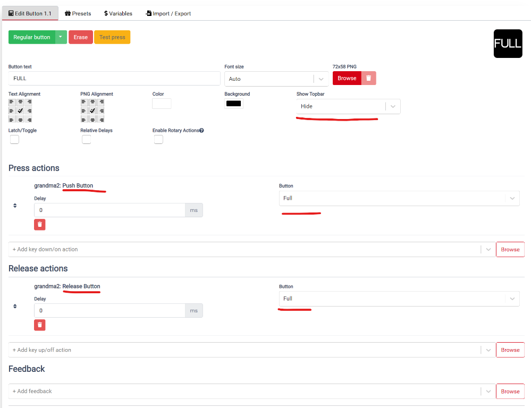Open the Add feedback dropdown
The image size is (531, 408).
(252, 392)
